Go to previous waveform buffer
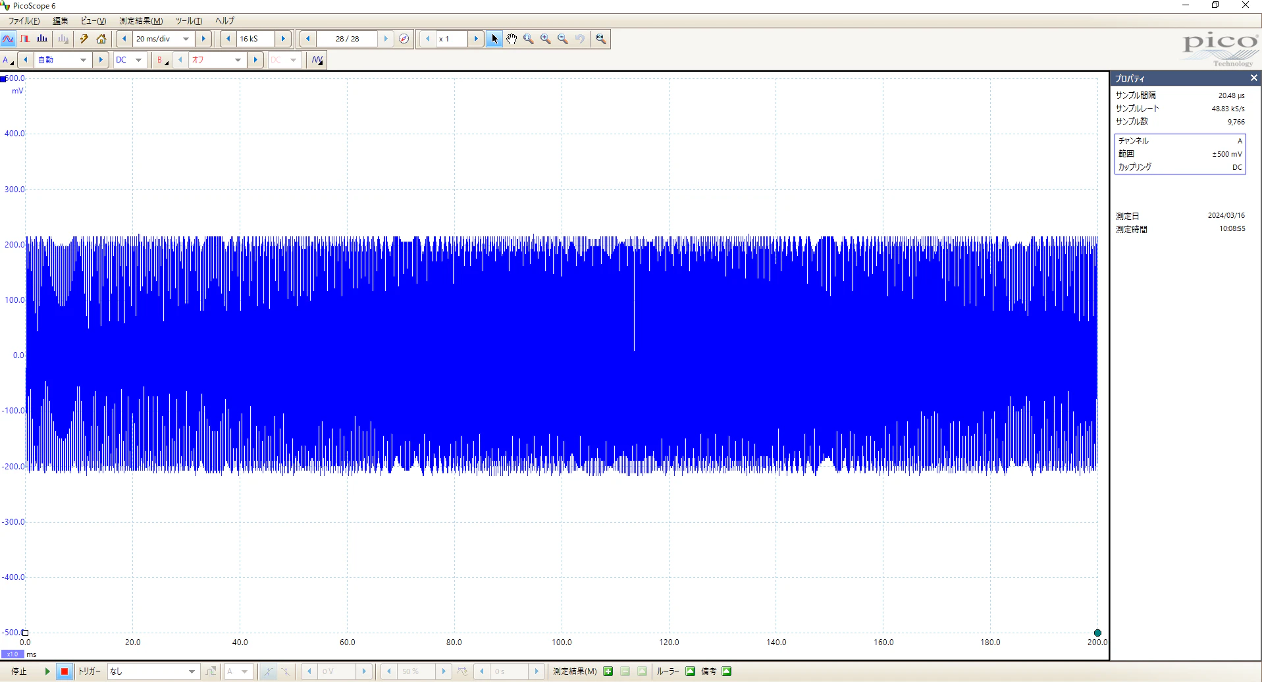 point(308,39)
